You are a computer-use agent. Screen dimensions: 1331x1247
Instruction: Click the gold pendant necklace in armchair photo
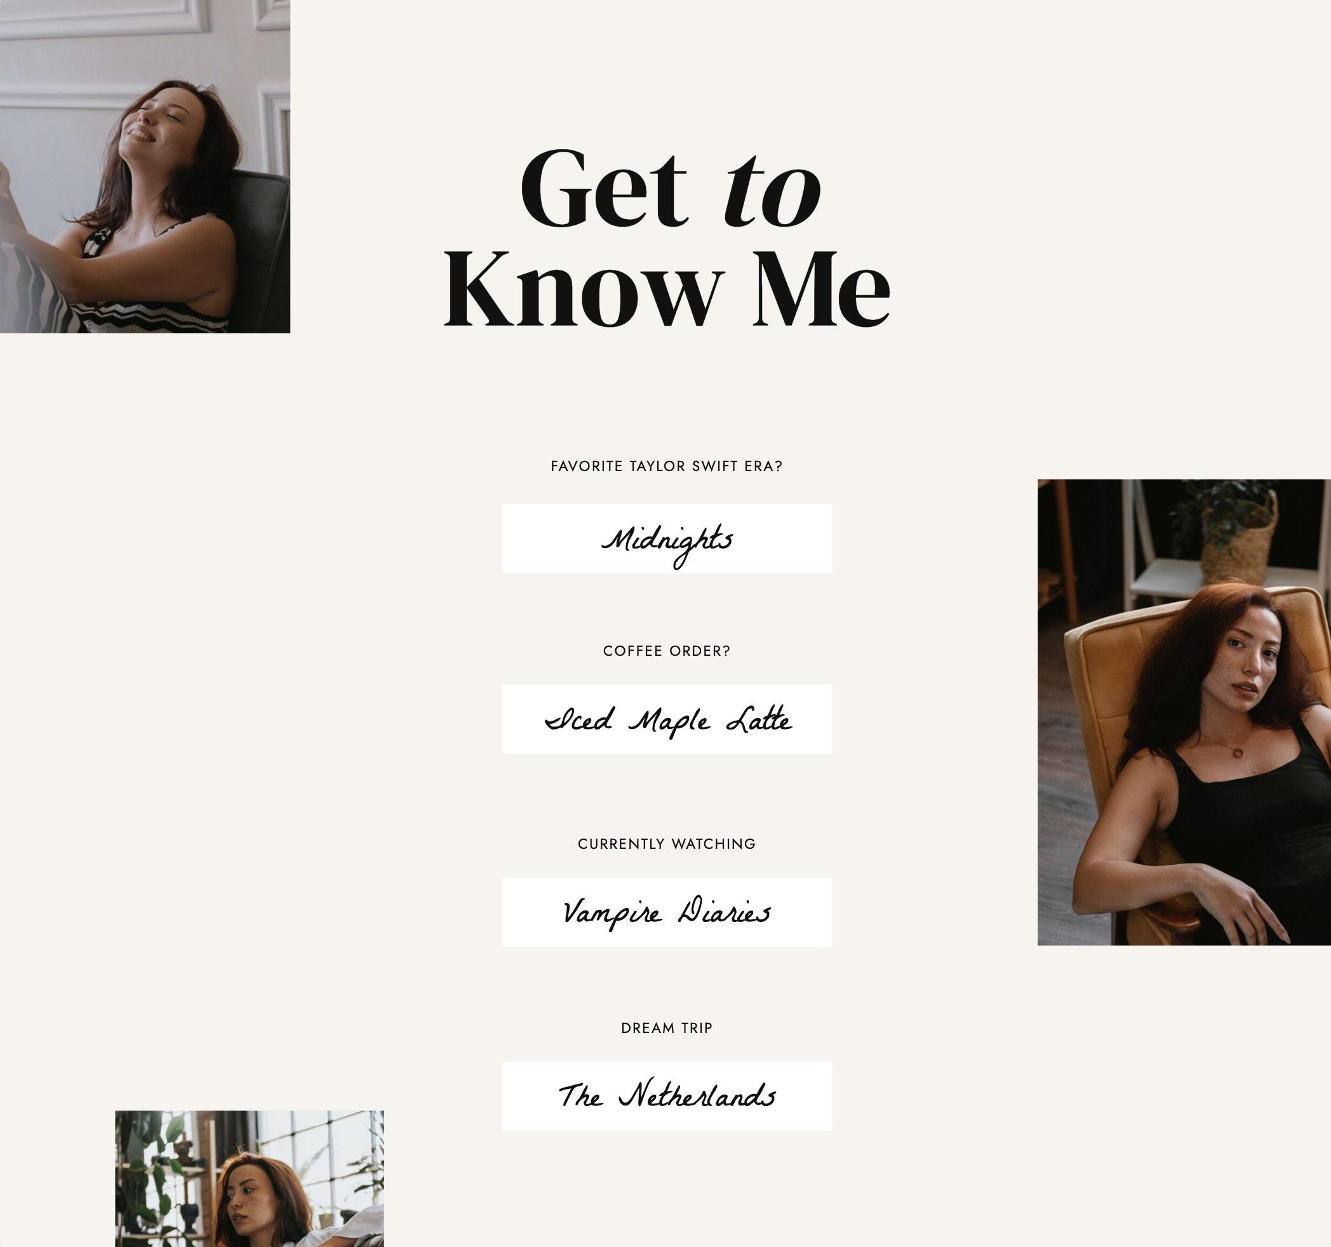(1238, 752)
